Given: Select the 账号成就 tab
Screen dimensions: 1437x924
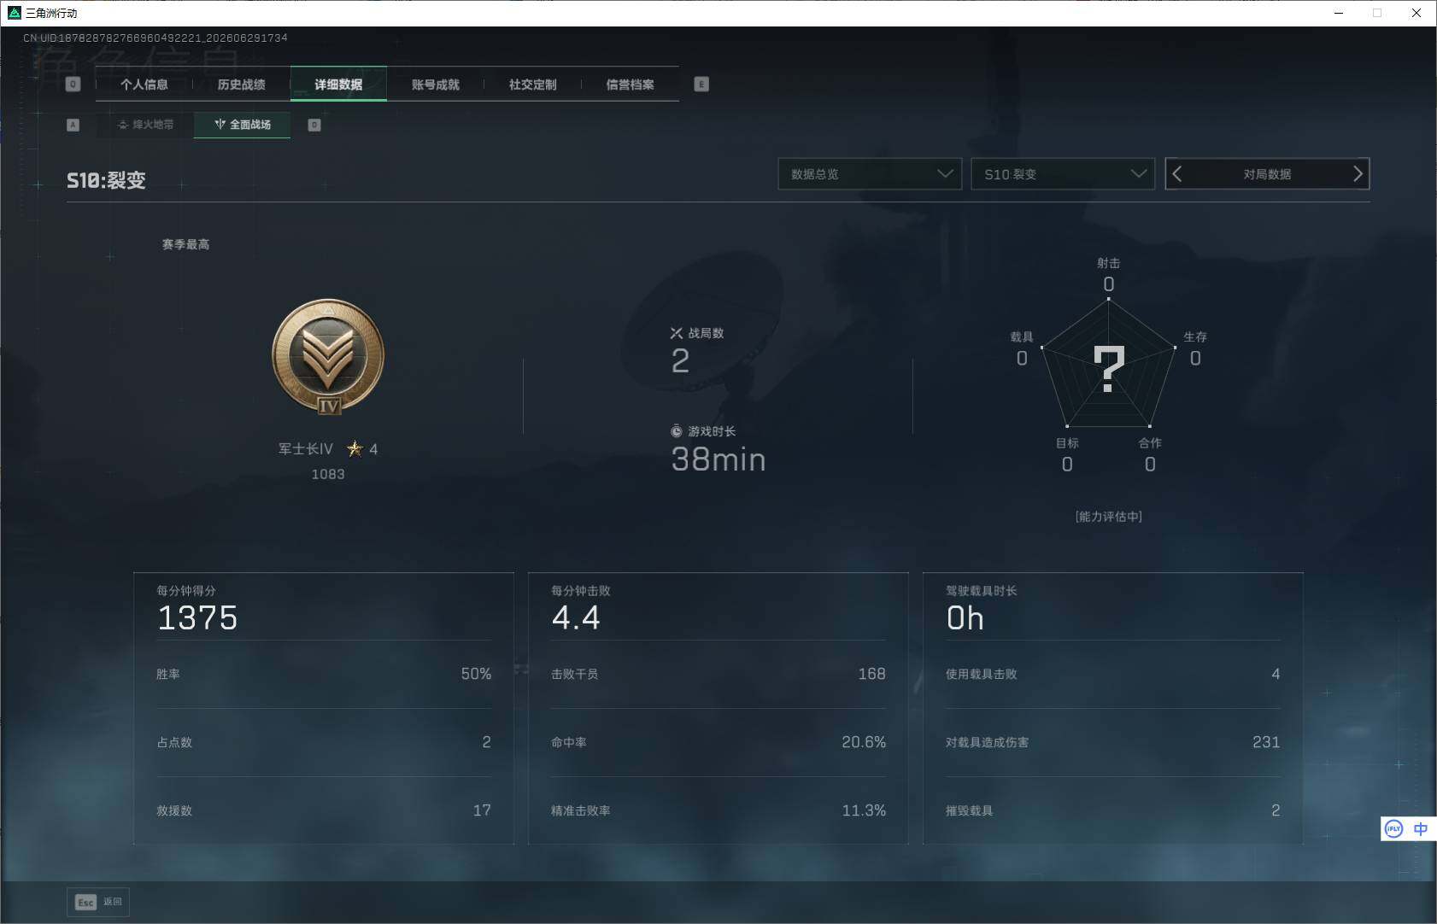Looking at the screenshot, I should pyautogui.click(x=436, y=85).
